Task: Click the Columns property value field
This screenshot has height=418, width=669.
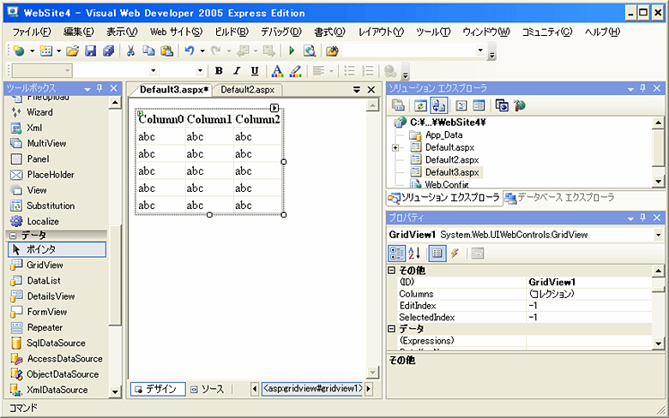Action: click(x=592, y=294)
